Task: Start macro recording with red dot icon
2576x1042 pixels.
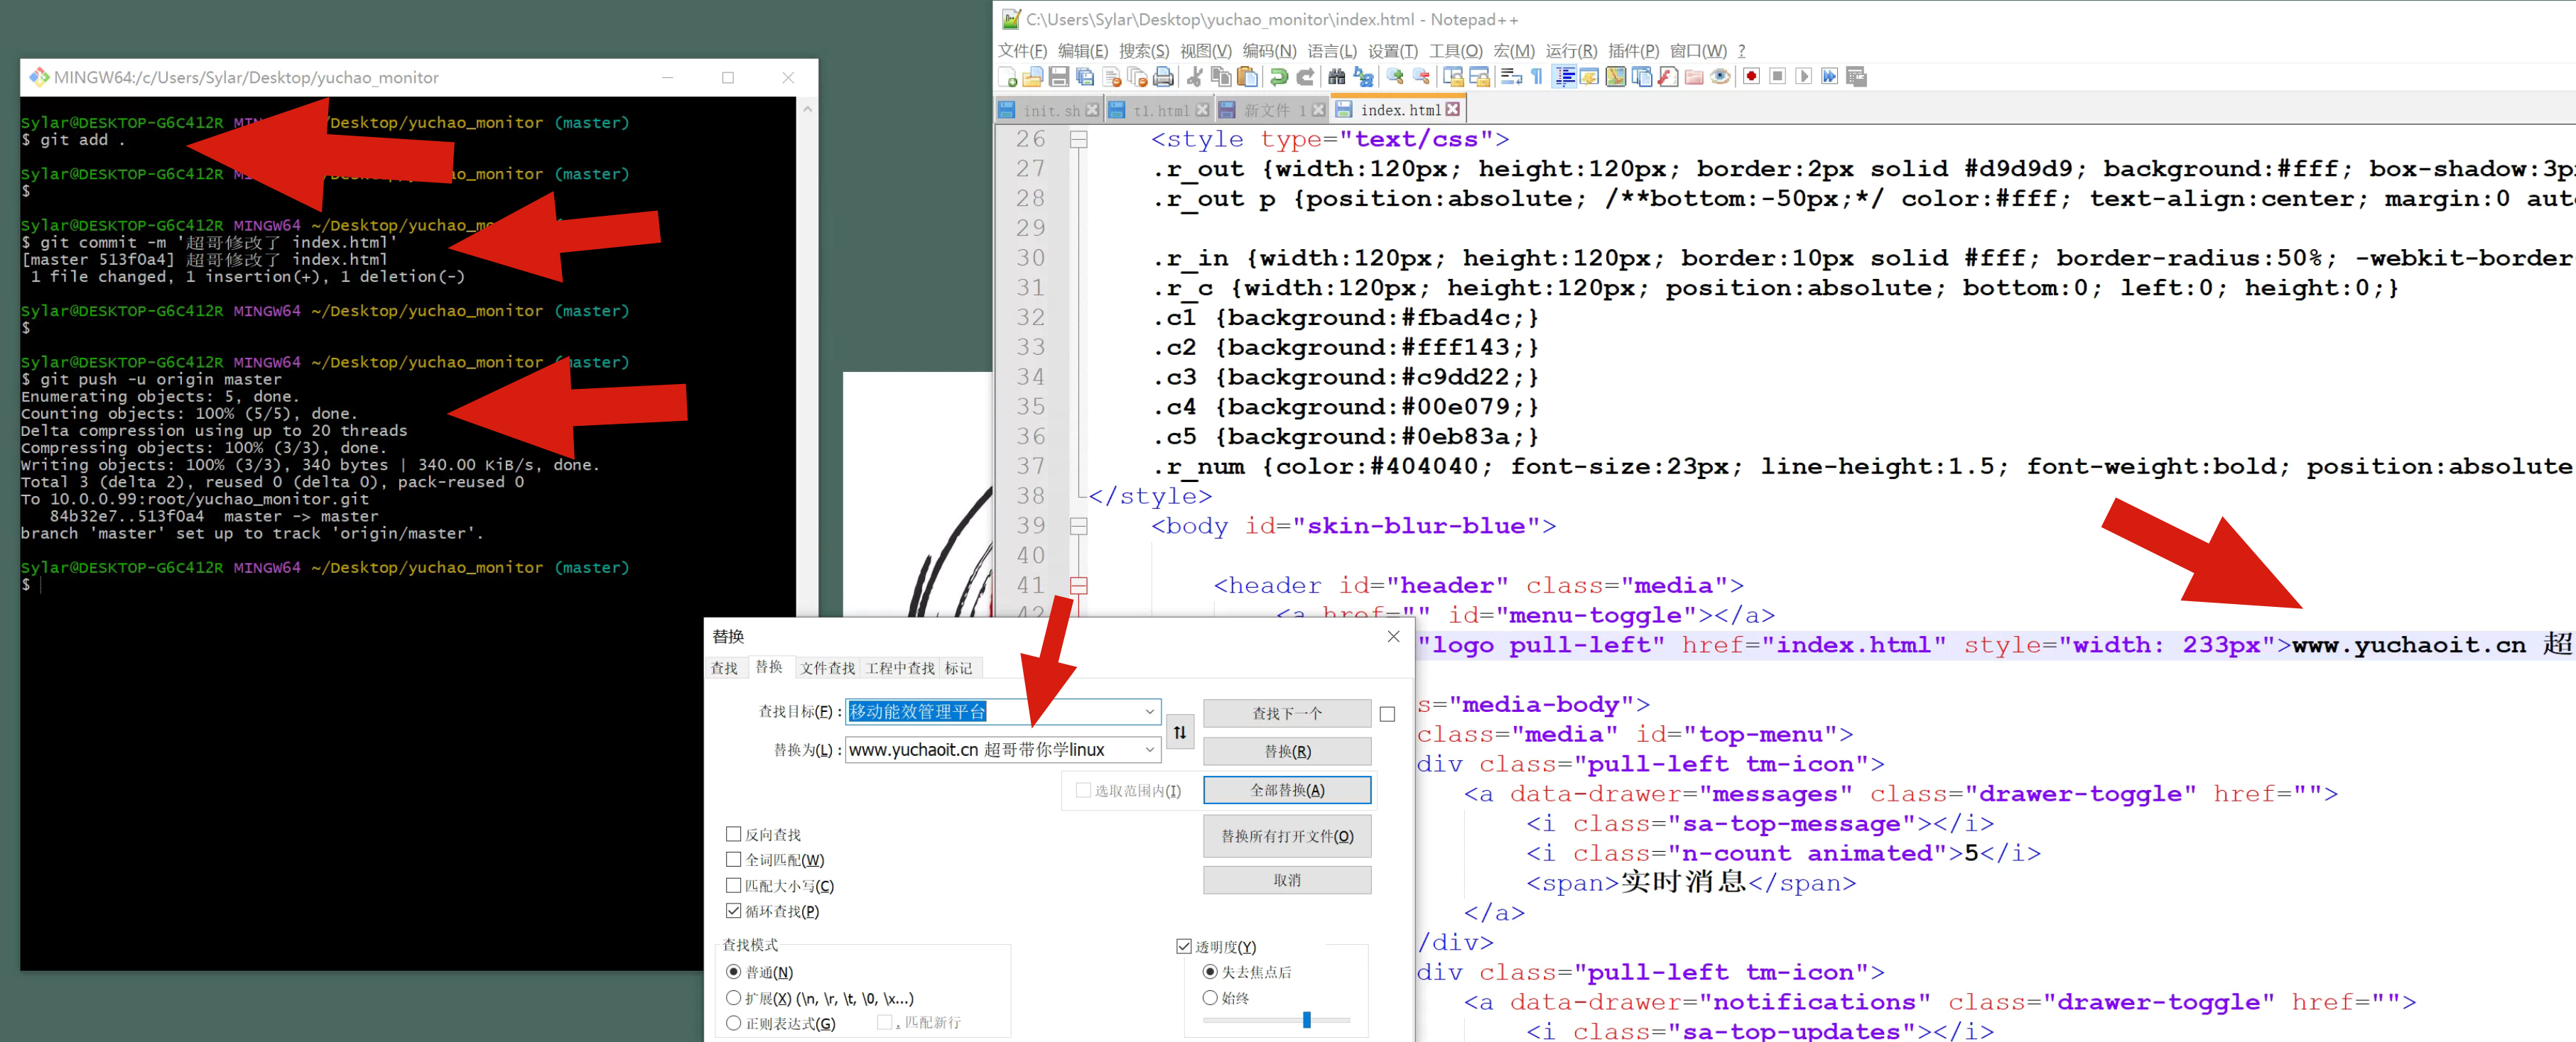Action: [x=1751, y=77]
